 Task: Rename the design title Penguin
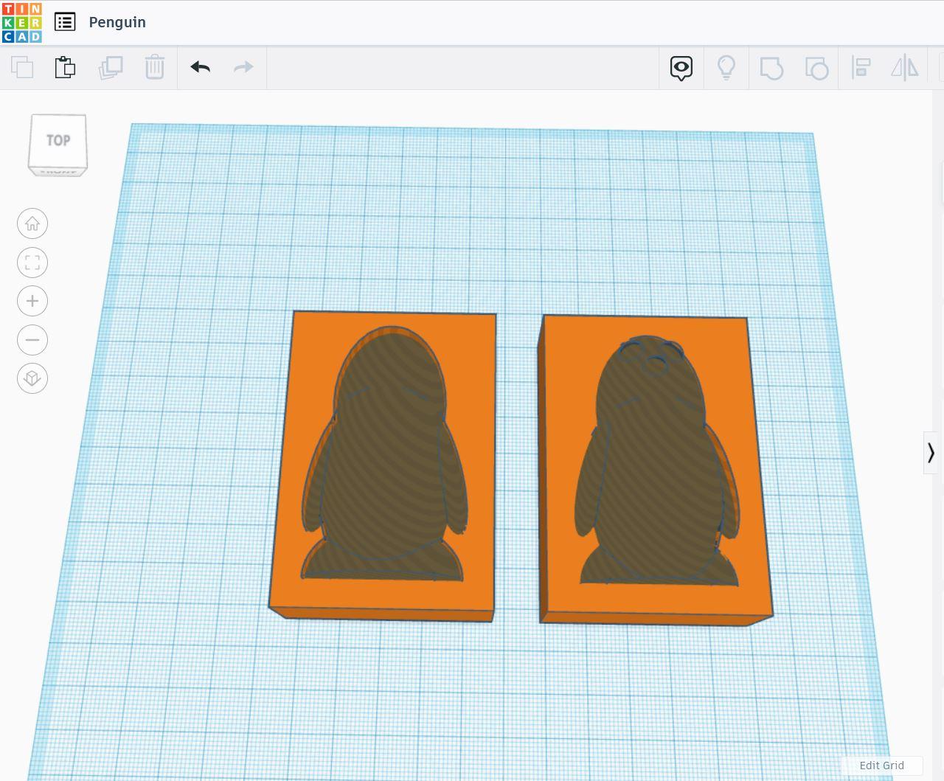point(117,22)
